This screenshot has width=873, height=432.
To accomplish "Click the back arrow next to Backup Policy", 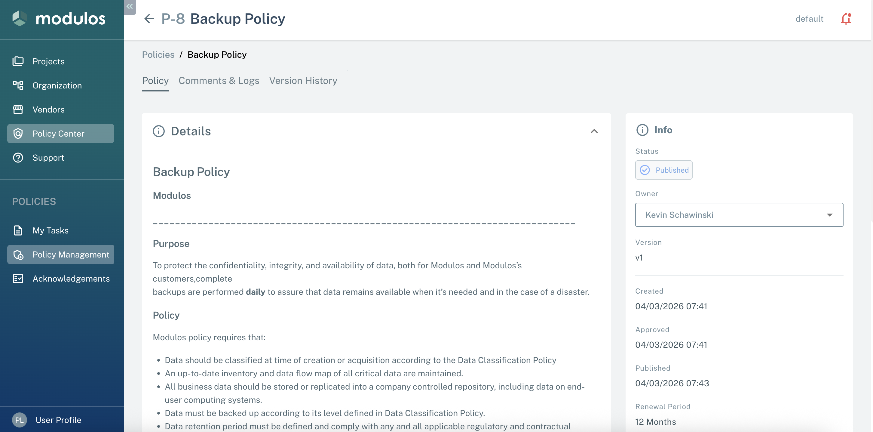I will (149, 19).
